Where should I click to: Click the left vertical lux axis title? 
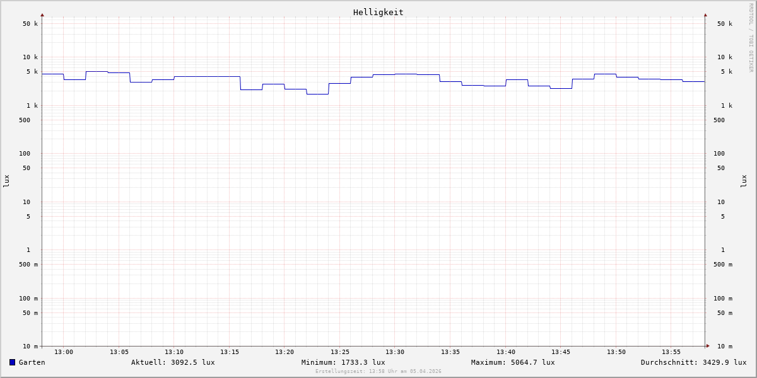click(x=6, y=181)
